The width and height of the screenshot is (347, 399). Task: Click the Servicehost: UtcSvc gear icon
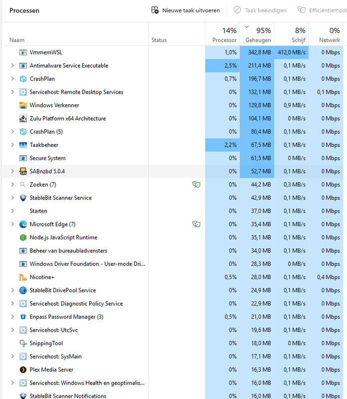(23, 330)
